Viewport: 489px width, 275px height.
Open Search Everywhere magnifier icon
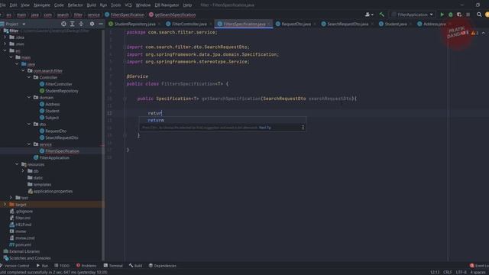click(x=479, y=15)
